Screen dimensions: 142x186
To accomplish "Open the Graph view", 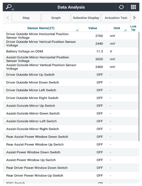I will (x=56, y=18).
